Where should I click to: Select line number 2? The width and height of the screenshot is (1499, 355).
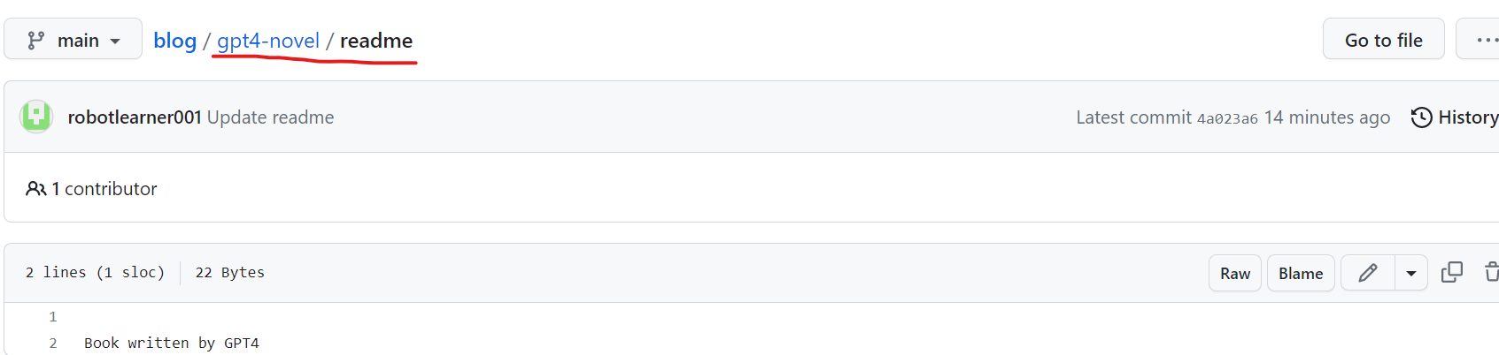pyautogui.click(x=53, y=344)
